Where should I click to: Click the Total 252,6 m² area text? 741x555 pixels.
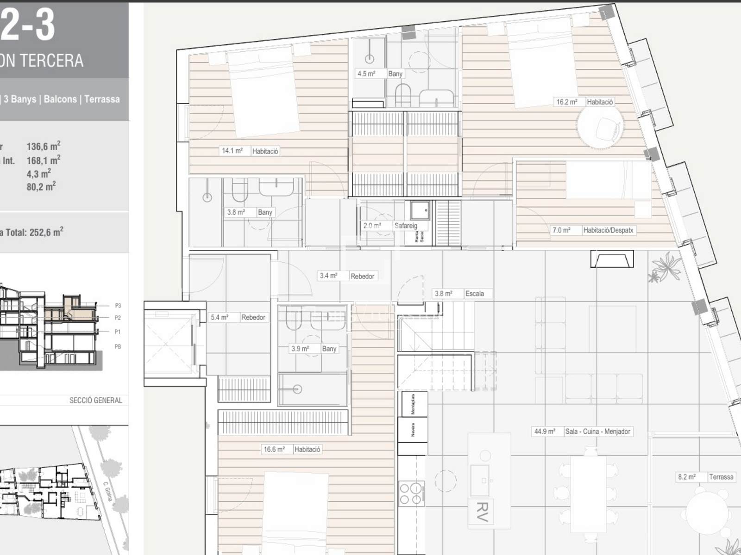coord(32,232)
